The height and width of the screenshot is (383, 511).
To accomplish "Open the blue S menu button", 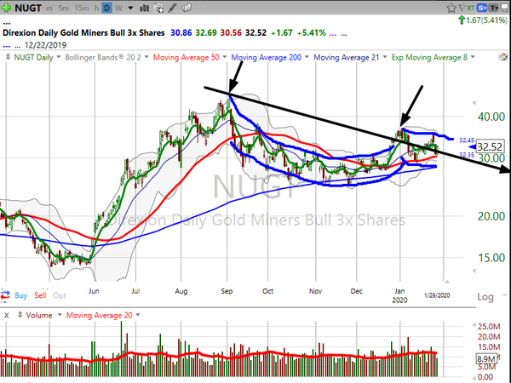I will point(482,8).
